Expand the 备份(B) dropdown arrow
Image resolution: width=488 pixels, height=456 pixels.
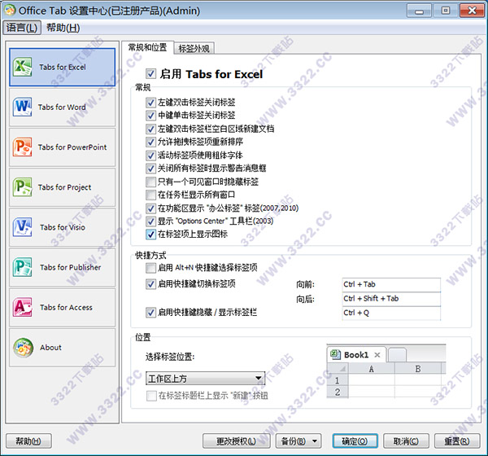(315, 441)
